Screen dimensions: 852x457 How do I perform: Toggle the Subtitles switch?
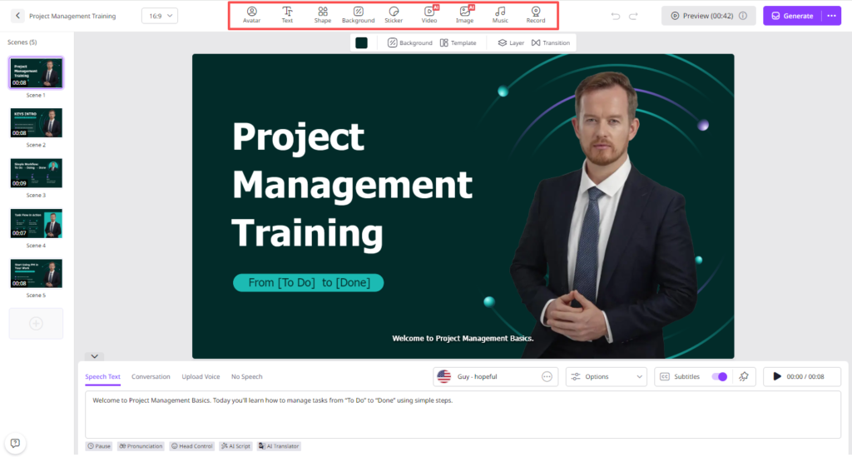pos(719,376)
